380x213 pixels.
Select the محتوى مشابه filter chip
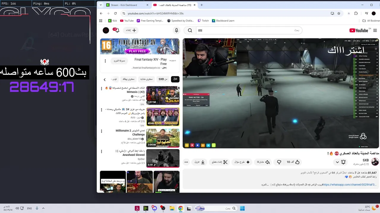(x=147, y=79)
